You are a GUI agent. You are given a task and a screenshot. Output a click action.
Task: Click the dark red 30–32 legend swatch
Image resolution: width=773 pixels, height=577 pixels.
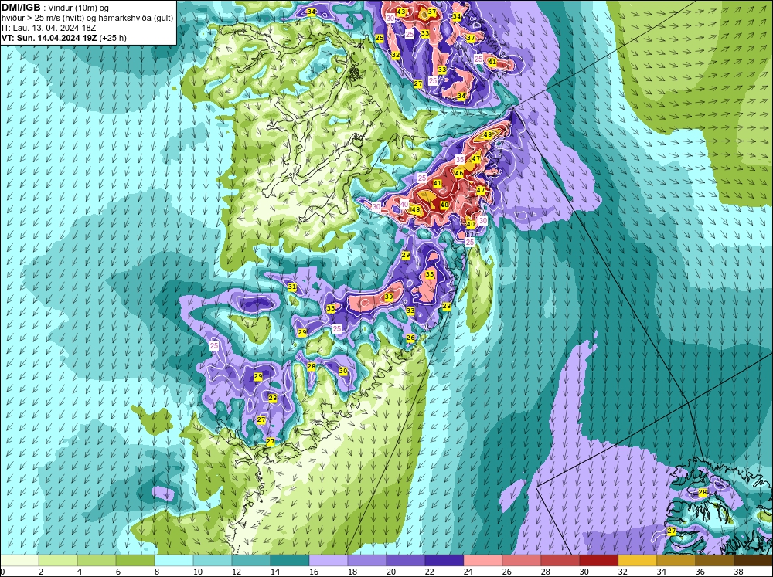pos(599,561)
